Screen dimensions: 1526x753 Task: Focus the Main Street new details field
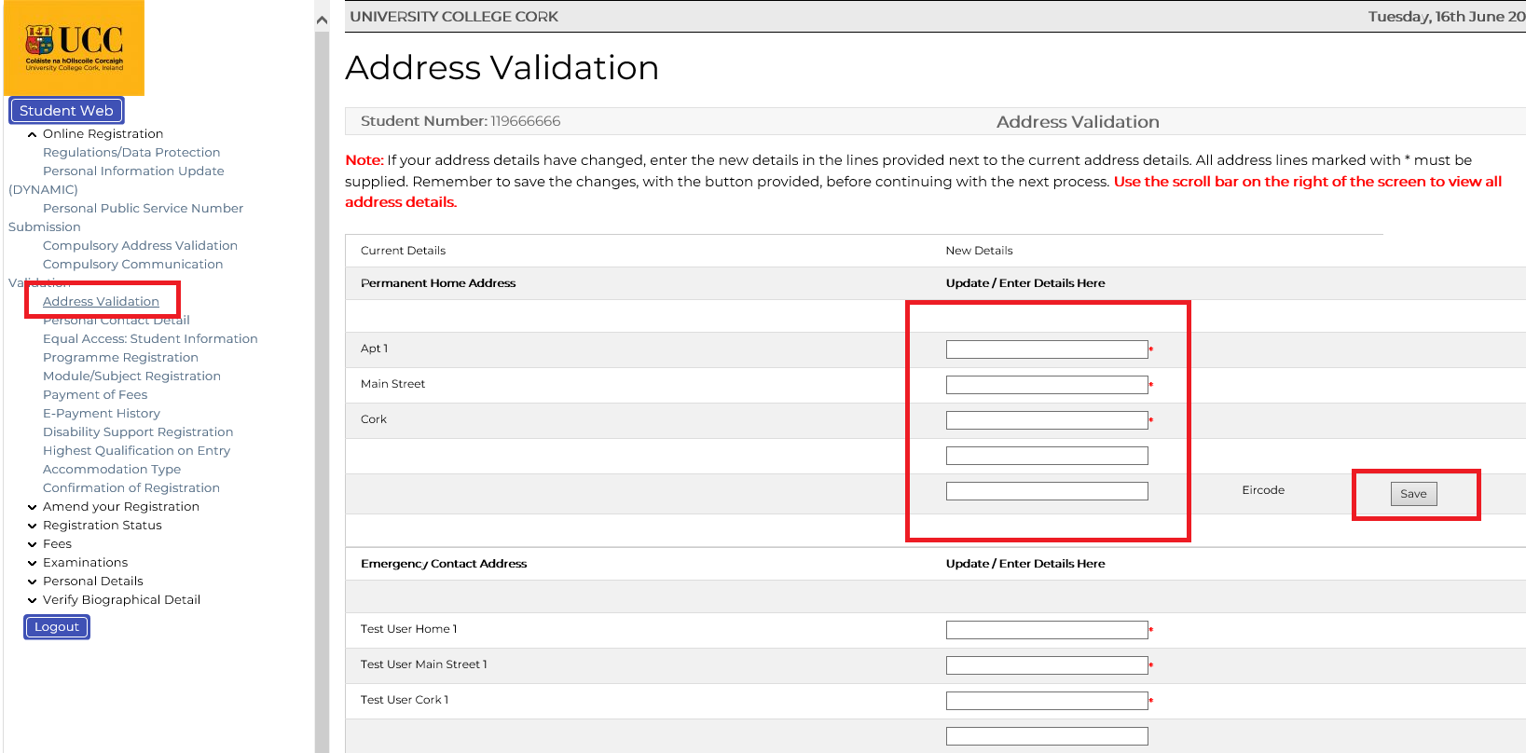tap(1047, 385)
